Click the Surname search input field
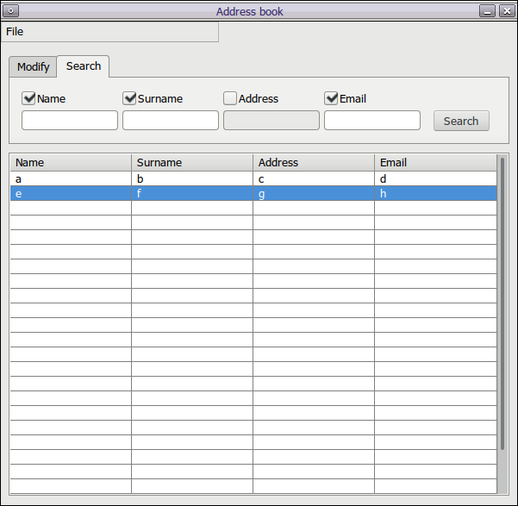Viewport: 518px width, 506px height. [171, 121]
